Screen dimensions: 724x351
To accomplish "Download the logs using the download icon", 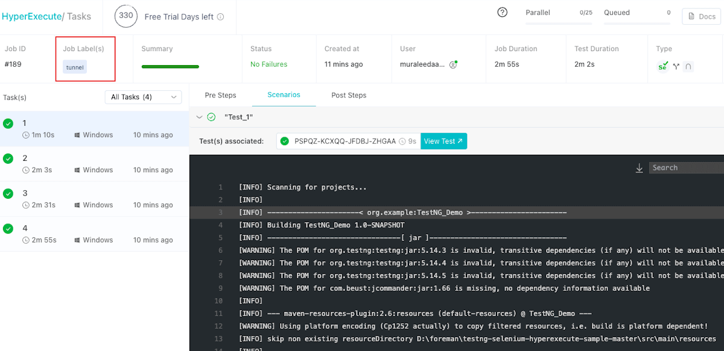I will pos(639,168).
